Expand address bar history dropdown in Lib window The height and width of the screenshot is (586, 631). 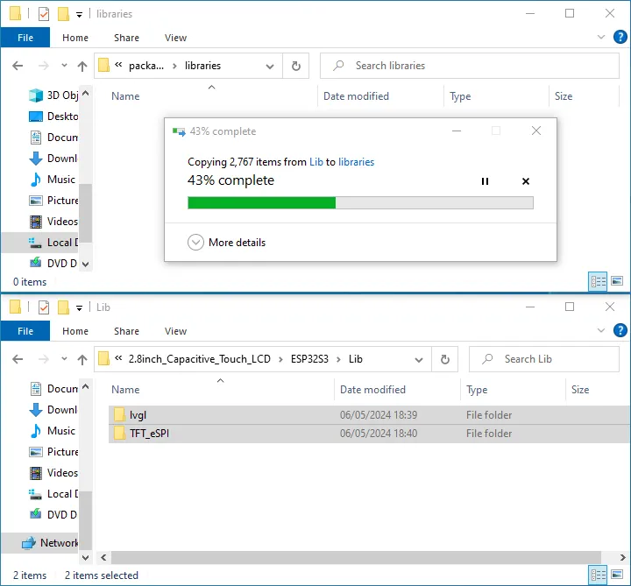[419, 359]
